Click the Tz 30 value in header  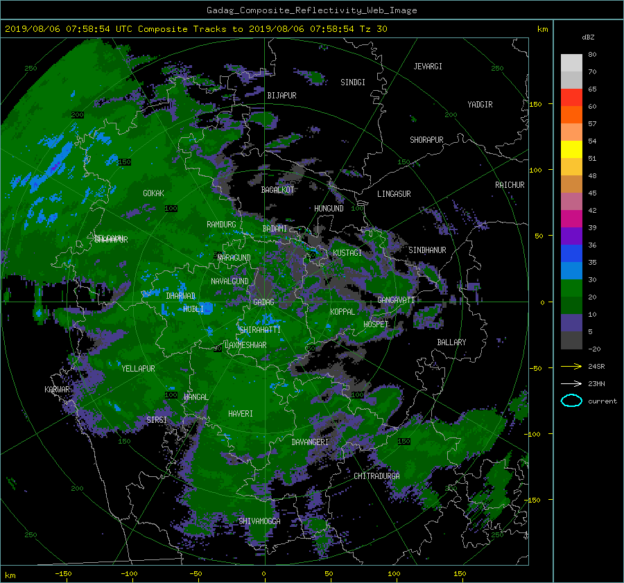(x=373, y=29)
